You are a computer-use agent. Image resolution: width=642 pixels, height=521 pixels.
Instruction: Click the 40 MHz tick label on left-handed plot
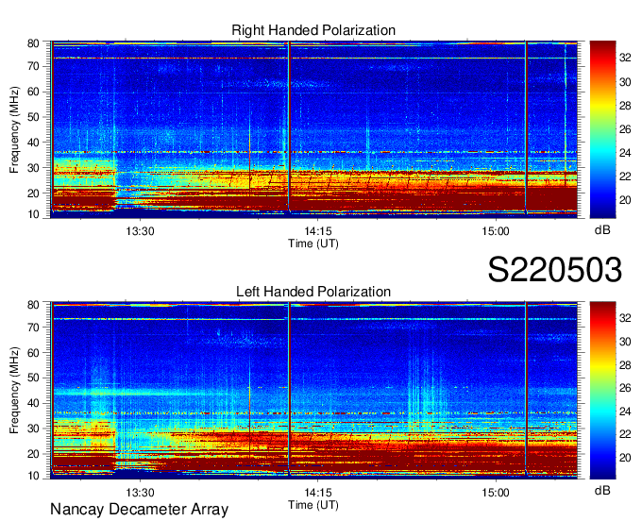click(x=33, y=403)
